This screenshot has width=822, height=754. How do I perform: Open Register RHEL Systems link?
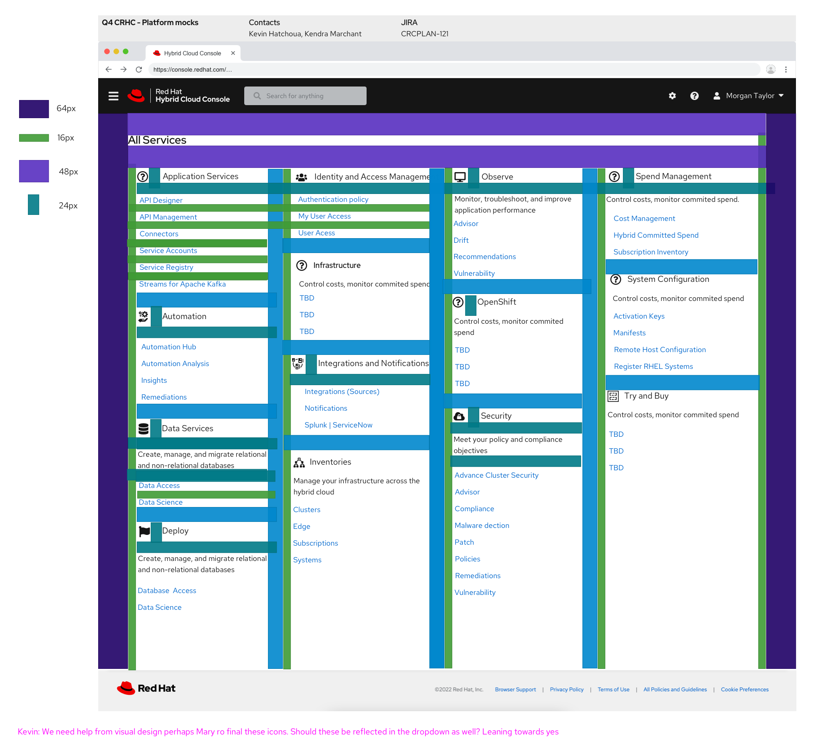click(x=654, y=366)
